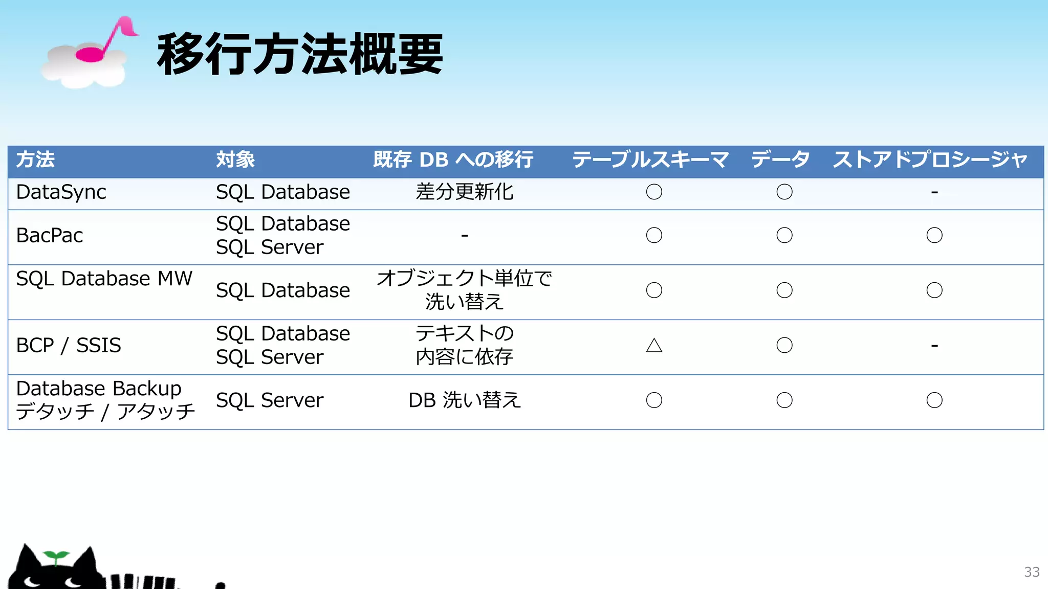
Task: Click SQL Database target in MW row
Action: [283, 290]
